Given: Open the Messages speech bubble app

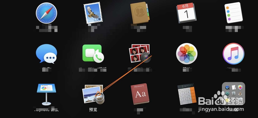Looking at the screenshot, I should coord(46,54).
